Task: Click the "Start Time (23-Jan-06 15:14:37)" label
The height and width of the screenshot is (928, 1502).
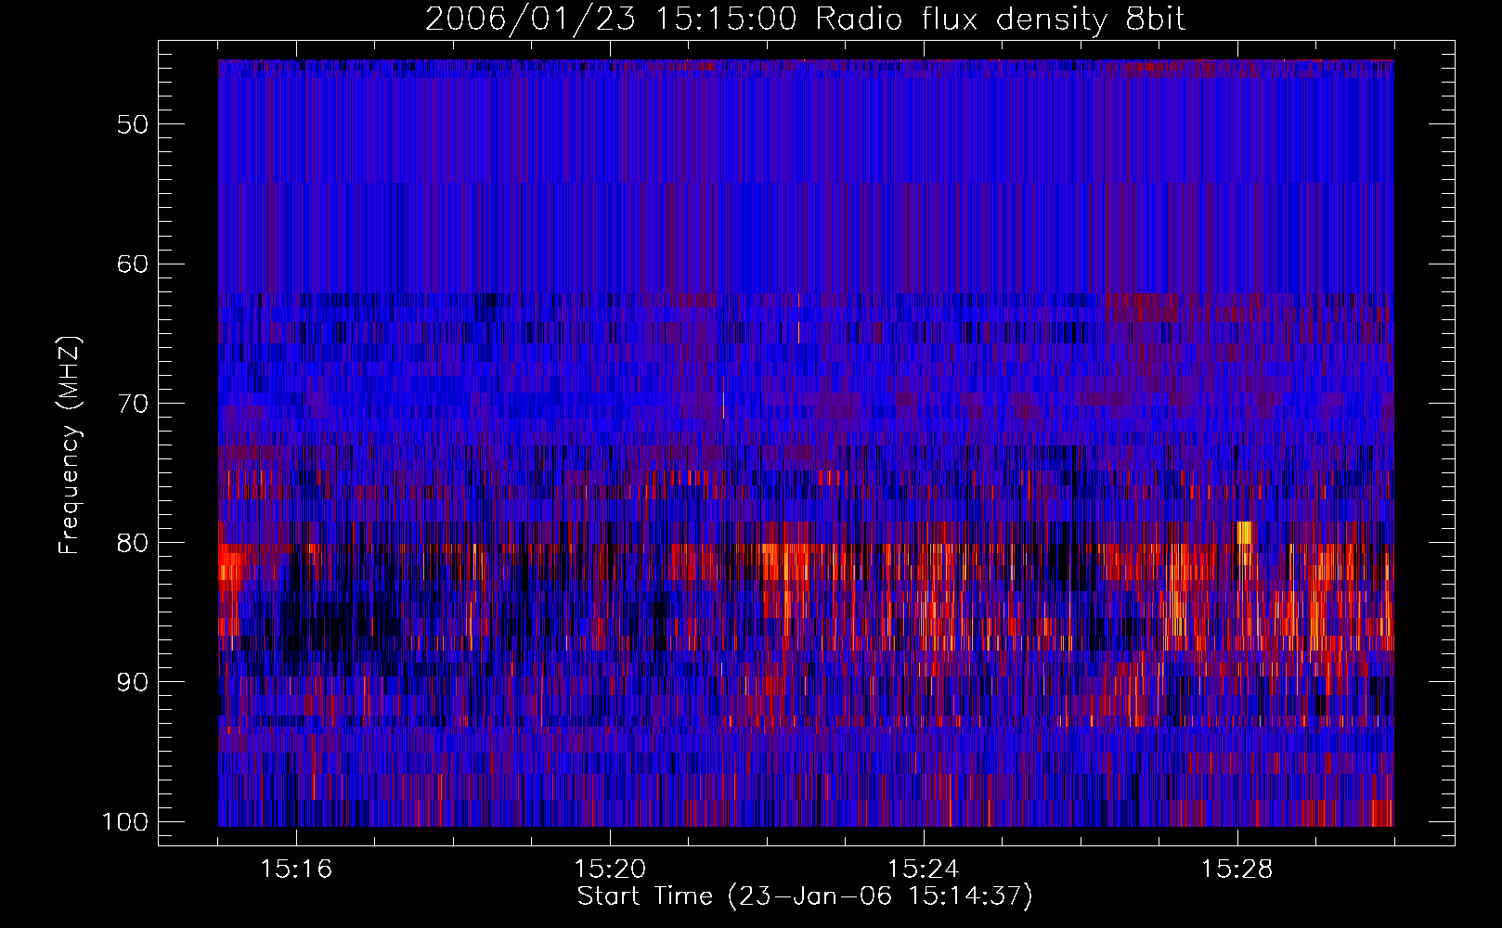Action: [805, 896]
